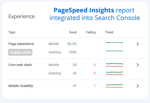Click the Failing column header
Viewport: 150px width, 103px height.
[x=91, y=32]
